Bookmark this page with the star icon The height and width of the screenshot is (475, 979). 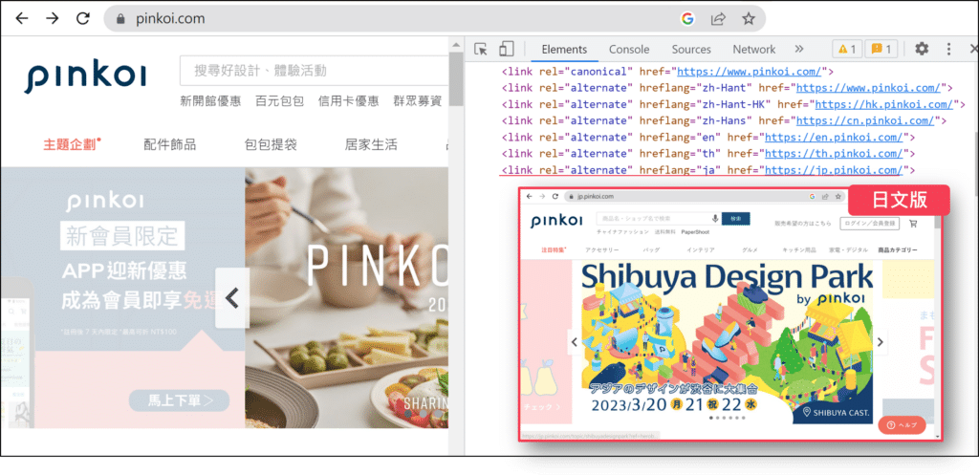coord(749,18)
